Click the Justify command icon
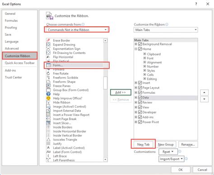 48,143
